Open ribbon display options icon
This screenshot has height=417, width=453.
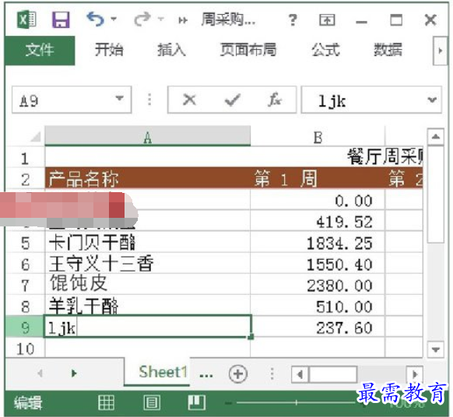tap(327, 20)
